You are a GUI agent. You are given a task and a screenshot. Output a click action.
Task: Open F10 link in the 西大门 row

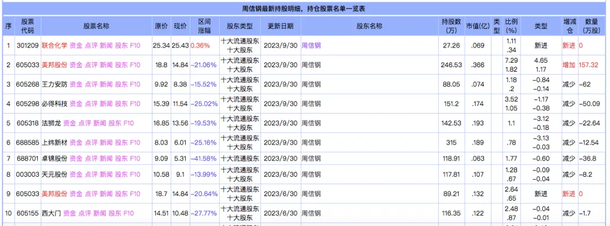tap(128, 213)
